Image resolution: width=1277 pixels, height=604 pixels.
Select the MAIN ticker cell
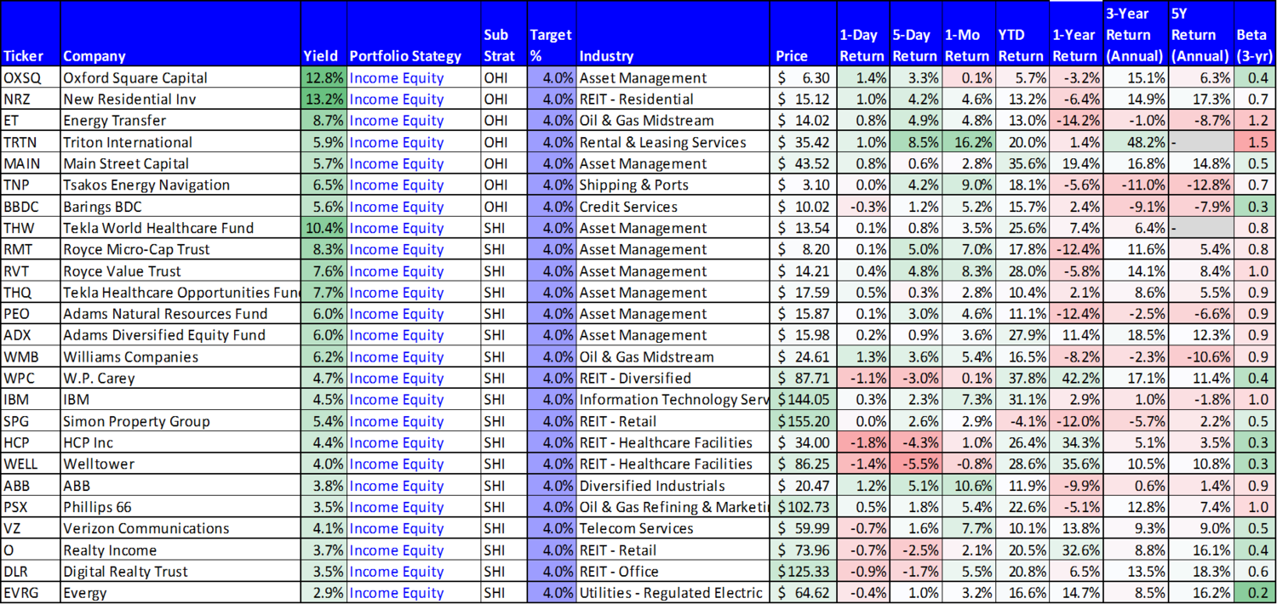[31, 164]
